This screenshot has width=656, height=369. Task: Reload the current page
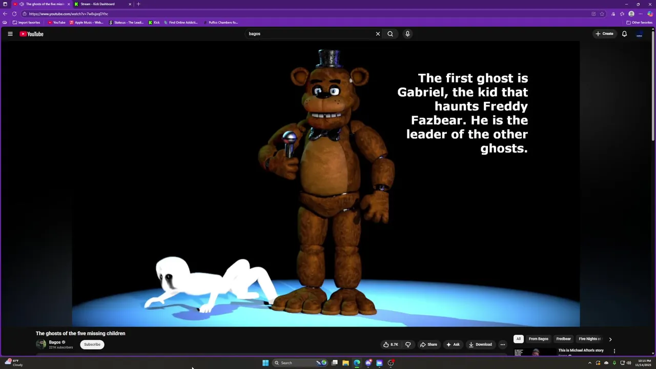pos(14,14)
